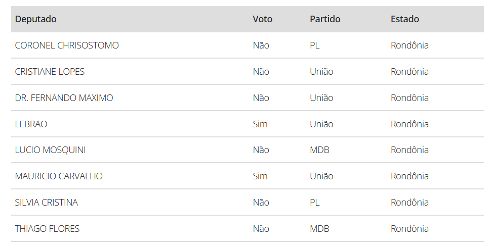Image resolution: width=491 pixels, height=248 pixels.
Task: Click the Voto column header
Action: click(x=262, y=19)
